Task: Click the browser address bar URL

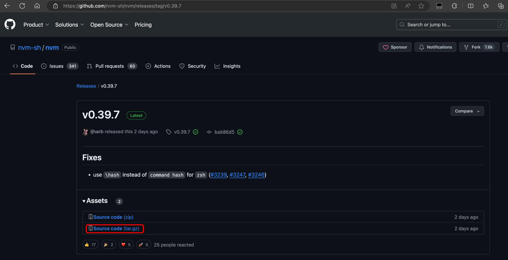Action: pyautogui.click(x=122, y=6)
